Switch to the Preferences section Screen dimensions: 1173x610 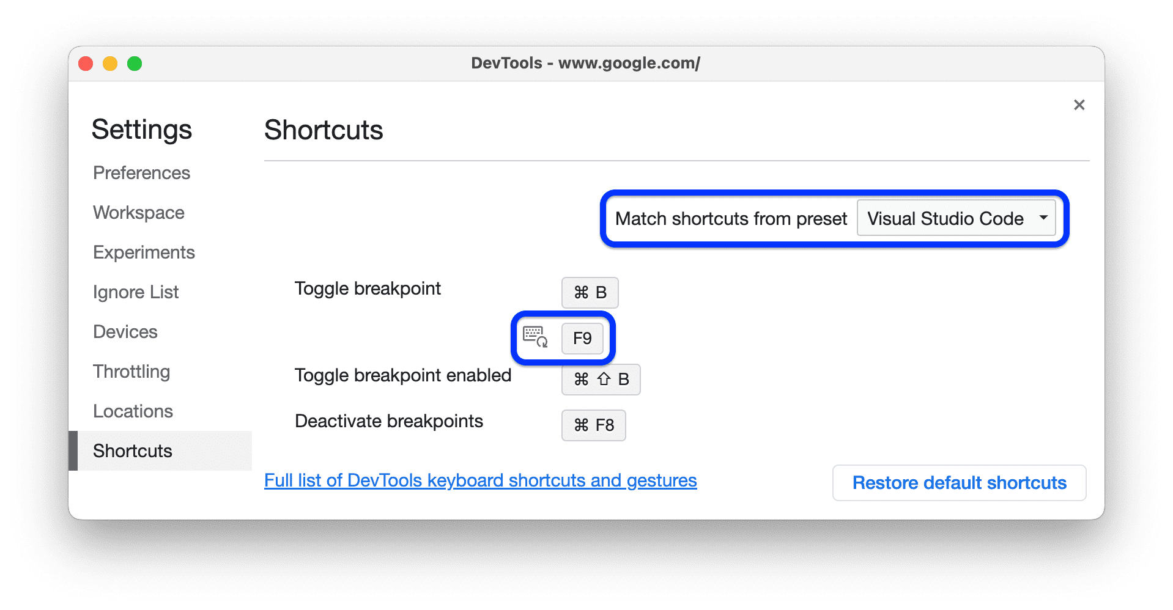click(141, 173)
